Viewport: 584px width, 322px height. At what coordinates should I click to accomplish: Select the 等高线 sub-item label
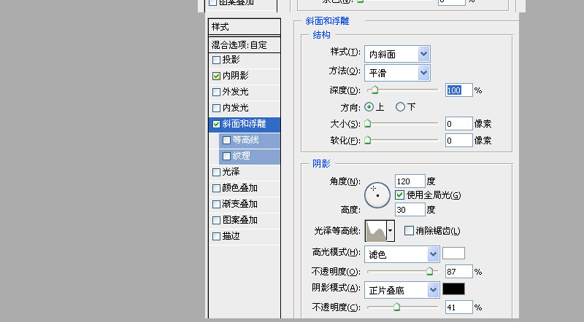click(x=245, y=140)
